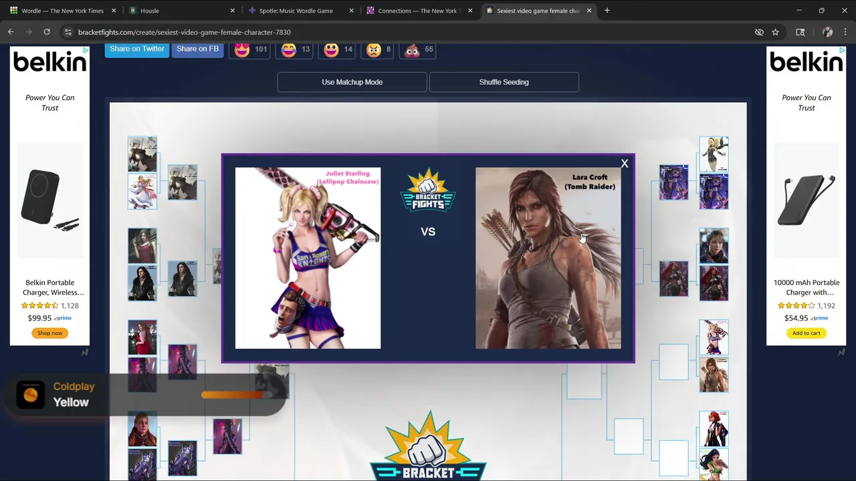
Task: Click smiley emoji reaction with 14
Action: 337,49
